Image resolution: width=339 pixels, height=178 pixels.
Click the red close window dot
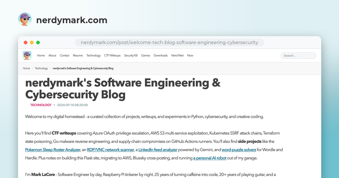(25, 43)
